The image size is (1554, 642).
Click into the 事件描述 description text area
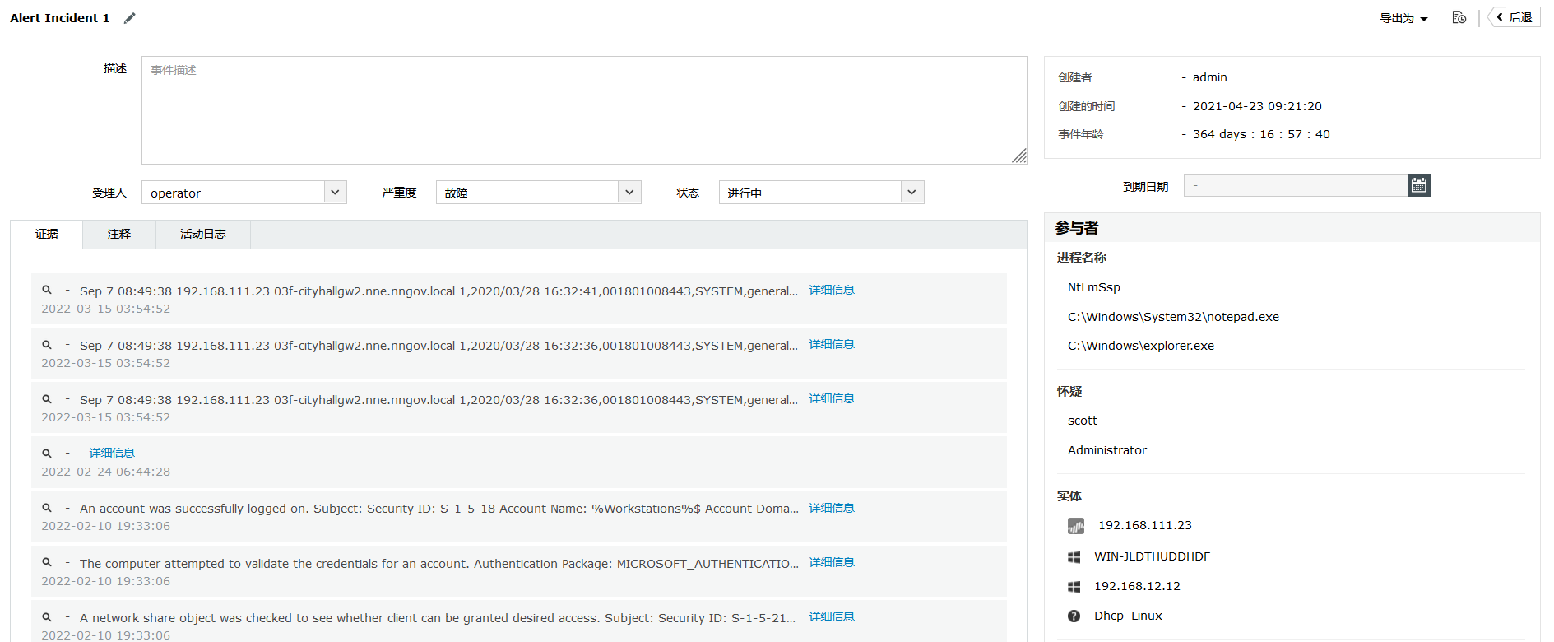tap(585, 110)
